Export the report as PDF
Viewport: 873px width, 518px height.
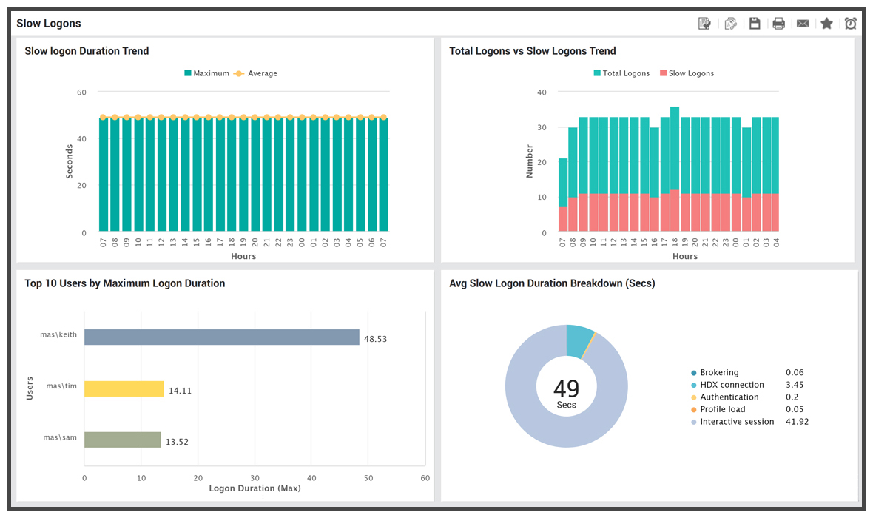tap(730, 24)
